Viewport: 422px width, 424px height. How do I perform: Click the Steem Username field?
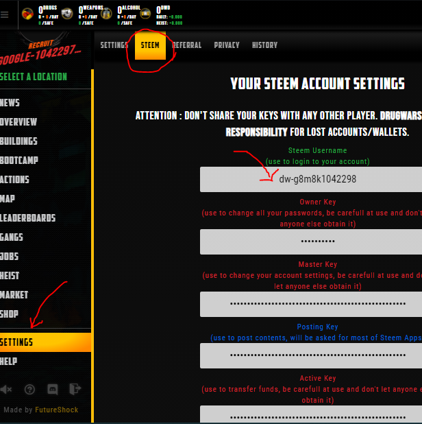click(311, 179)
